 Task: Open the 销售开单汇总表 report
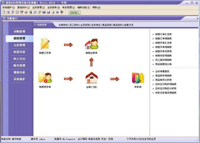tap(164, 43)
